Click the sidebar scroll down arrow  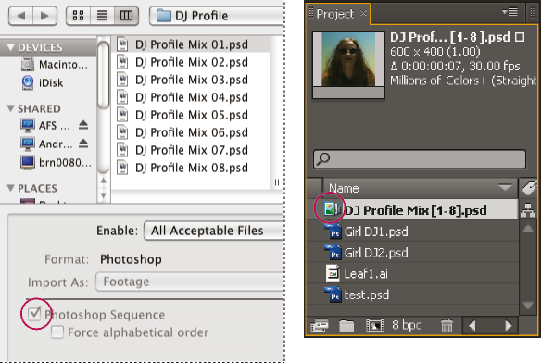click(x=103, y=195)
